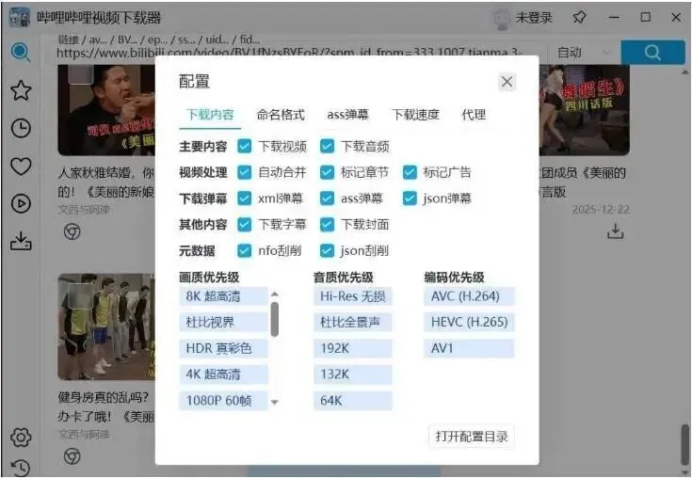Select 杜比视界 quality item

[x=224, y=322]
